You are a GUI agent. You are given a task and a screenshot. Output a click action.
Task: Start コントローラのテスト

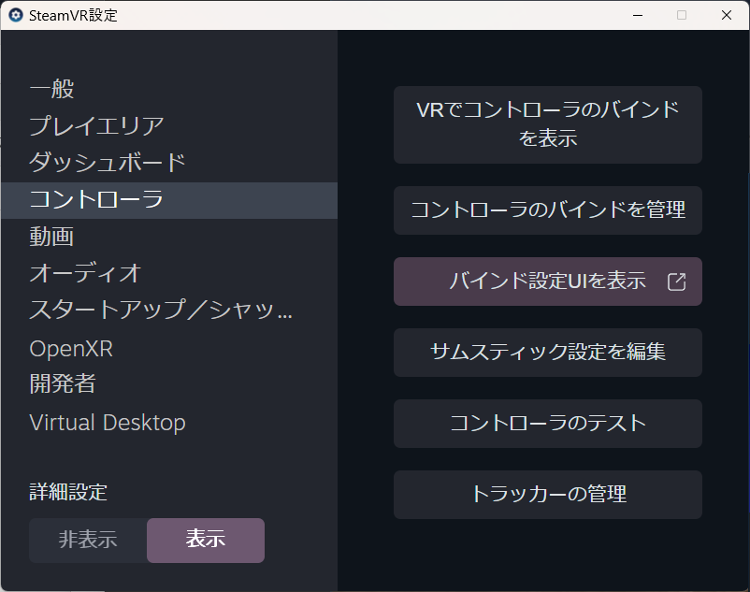point(547,423)
